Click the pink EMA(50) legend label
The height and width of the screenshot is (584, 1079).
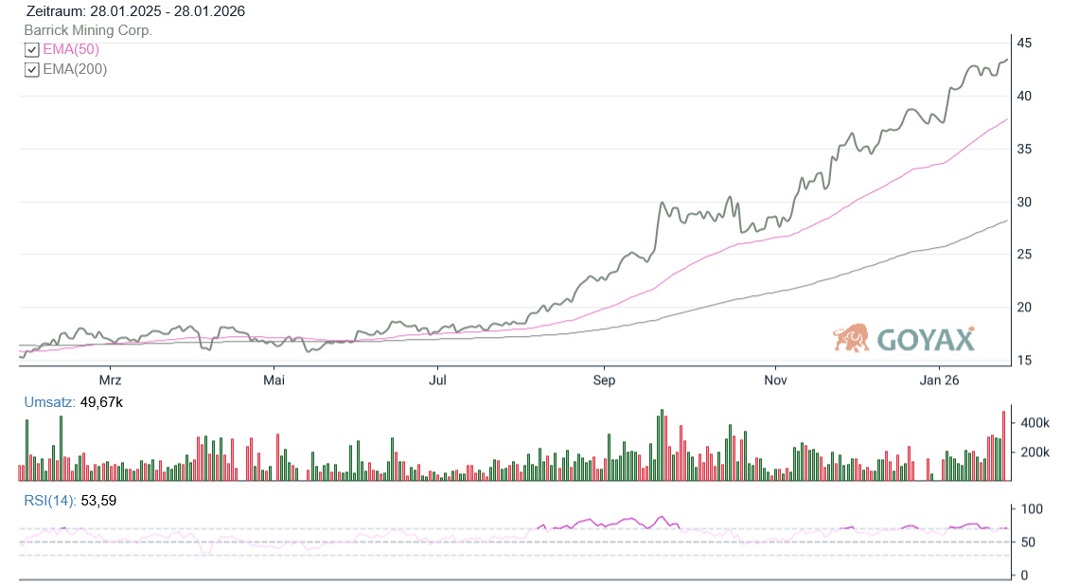tap(71, 49)
